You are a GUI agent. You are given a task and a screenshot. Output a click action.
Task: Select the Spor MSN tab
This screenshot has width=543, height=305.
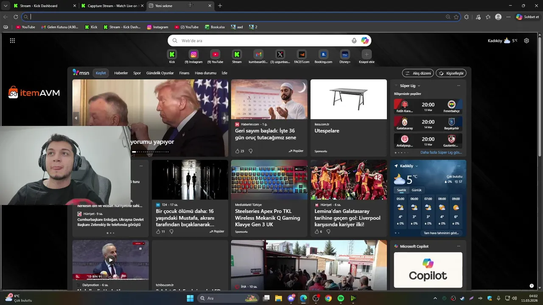coord(137,73)
